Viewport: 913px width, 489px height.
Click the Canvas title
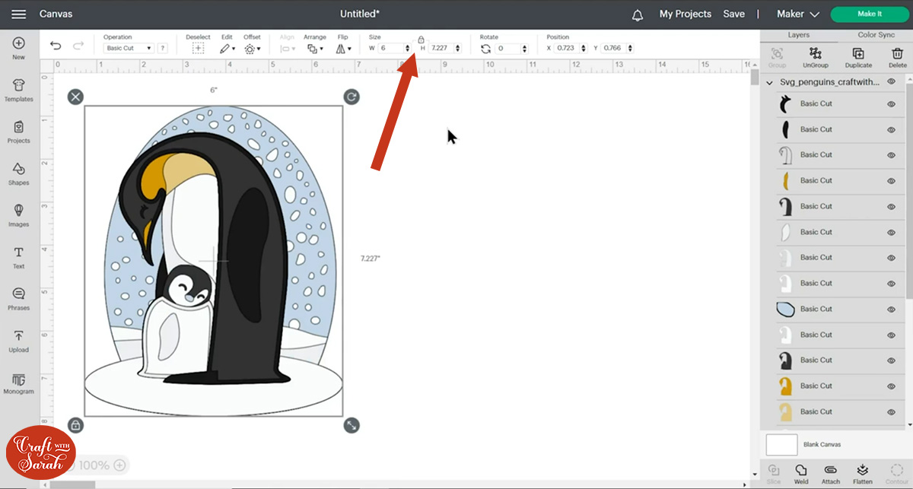click(x=56, y=14)
